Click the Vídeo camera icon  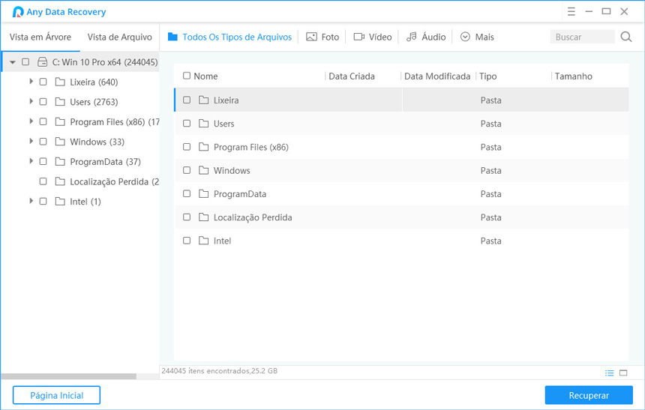click(359, 37)
